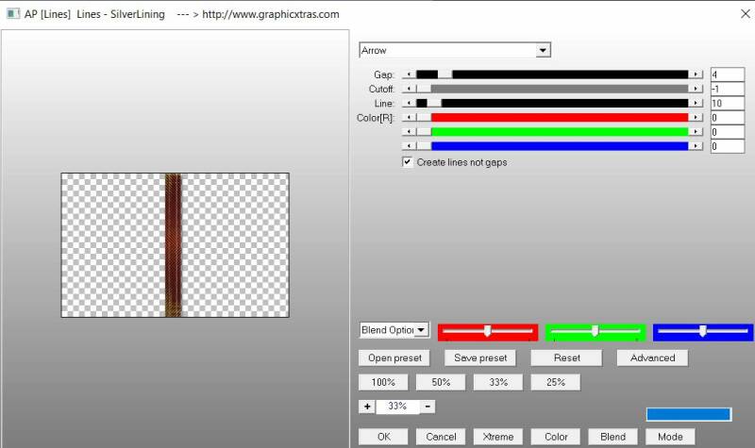Click the blue color swatch
The image size is (755, 448).
tap(689, 414)
